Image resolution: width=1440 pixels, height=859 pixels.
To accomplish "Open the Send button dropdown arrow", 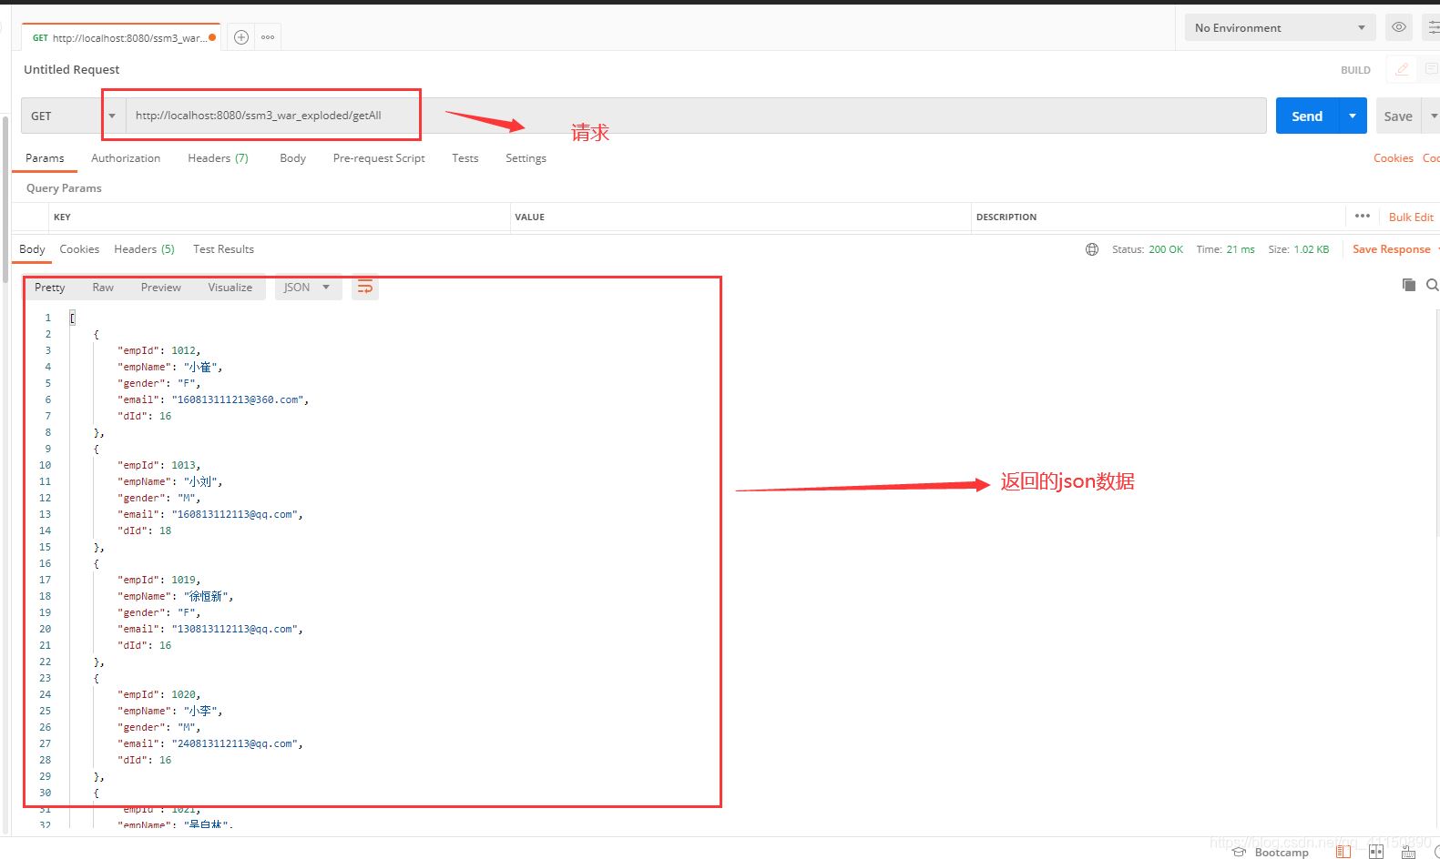I will click(x=1353, y=116).
